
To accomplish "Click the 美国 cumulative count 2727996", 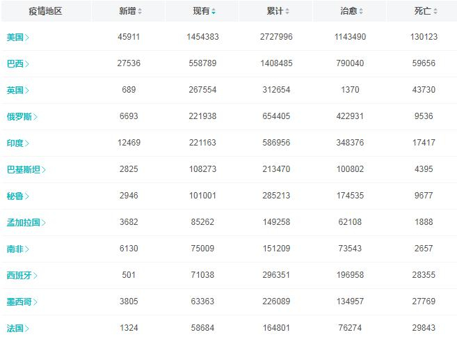I will 275,37.
